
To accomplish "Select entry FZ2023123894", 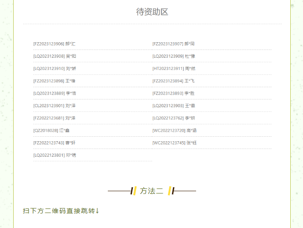I will [173, 81].
